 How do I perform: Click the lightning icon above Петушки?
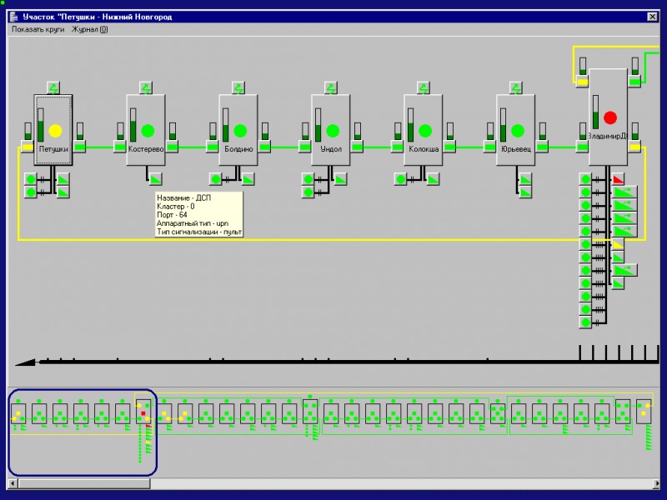(53, 87)
